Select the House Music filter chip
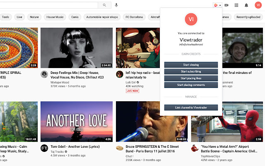 [x=55, y=17]
